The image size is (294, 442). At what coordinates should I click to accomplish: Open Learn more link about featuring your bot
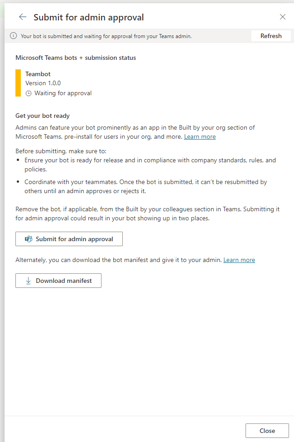point(200,137)
